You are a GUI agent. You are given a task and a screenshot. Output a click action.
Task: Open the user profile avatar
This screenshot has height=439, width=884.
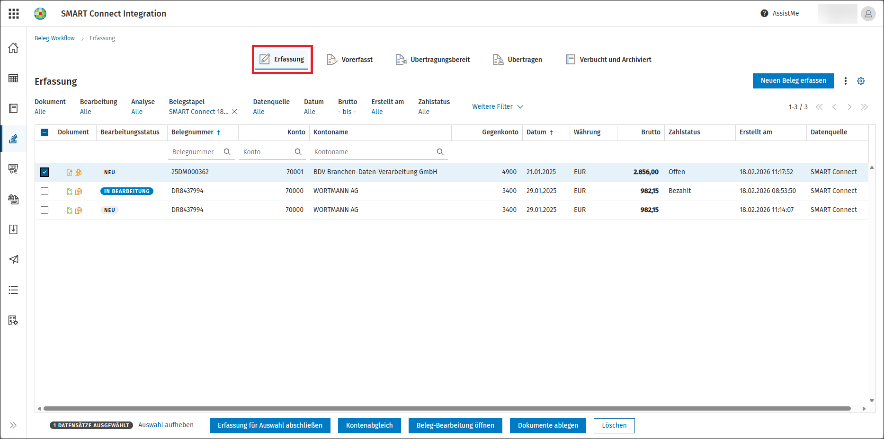coord(868,14)
